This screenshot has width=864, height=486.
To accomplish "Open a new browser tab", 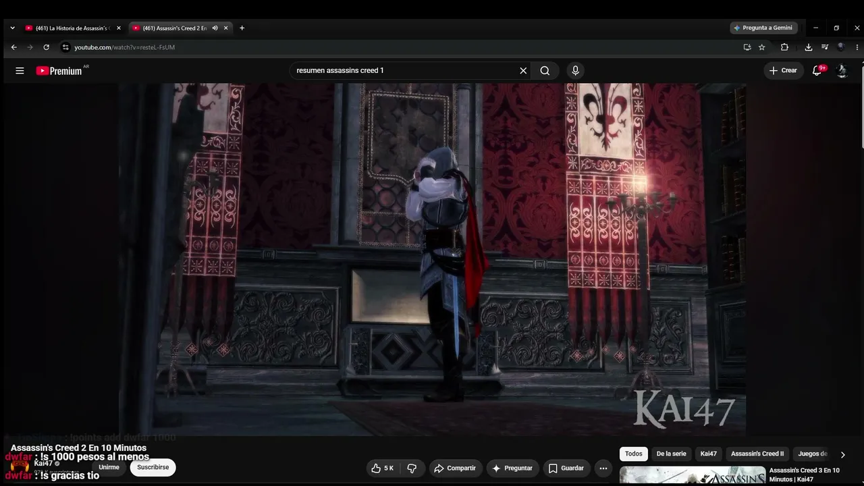I will (x=242, y=28).
